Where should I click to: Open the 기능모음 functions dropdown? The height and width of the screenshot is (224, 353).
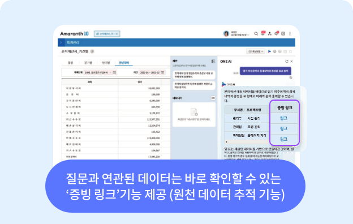click(256, 51)
